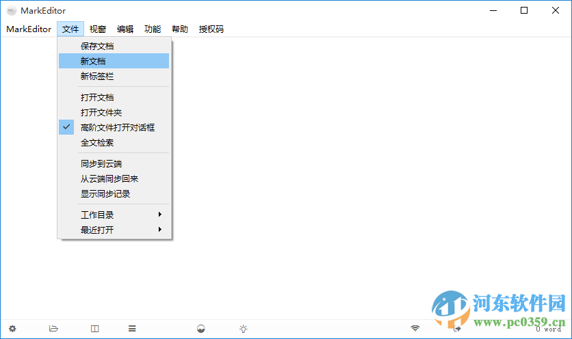Click the Wi-Fi sync status icon
The height and width of the screenshot is (339, 572).
coord(415,329)
